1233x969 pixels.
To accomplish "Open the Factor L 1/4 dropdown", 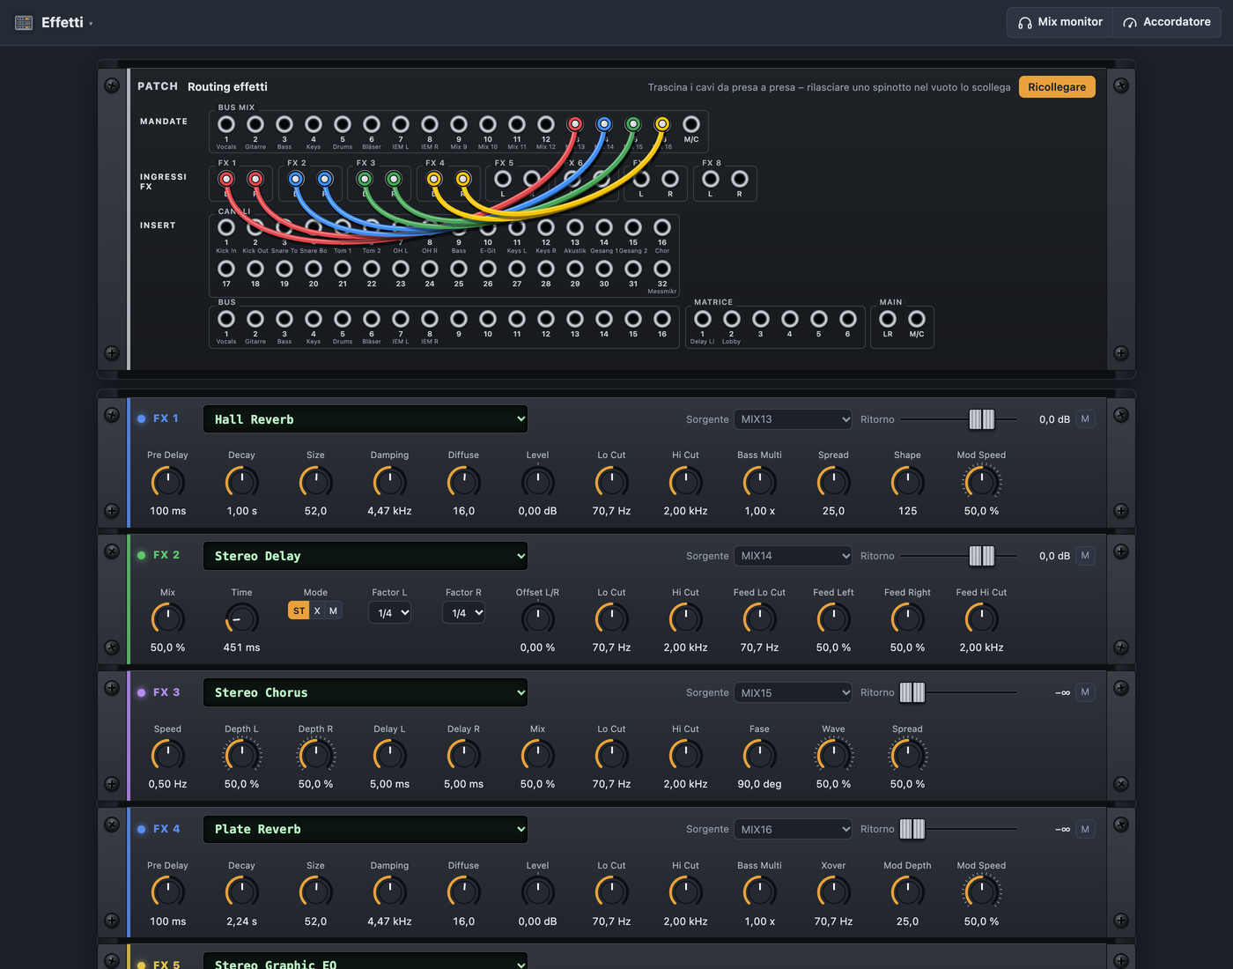I will [390, 613].
